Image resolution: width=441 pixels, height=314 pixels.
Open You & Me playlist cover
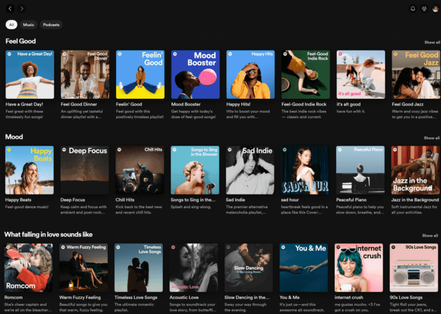point(304,268)
